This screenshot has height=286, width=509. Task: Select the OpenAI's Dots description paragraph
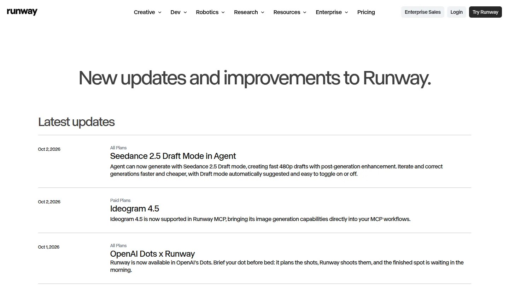tap(287, 266)
